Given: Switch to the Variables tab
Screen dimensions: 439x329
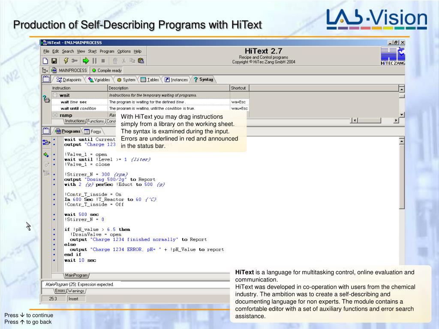Looking at the screenshot, I should pos(99,80).
